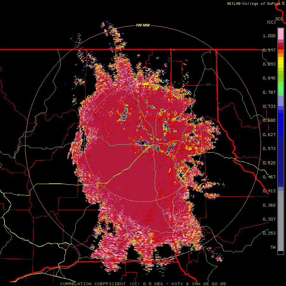Click the 0.893 legend value
Screen dimensions: 286x286
(x=269, y=64)
